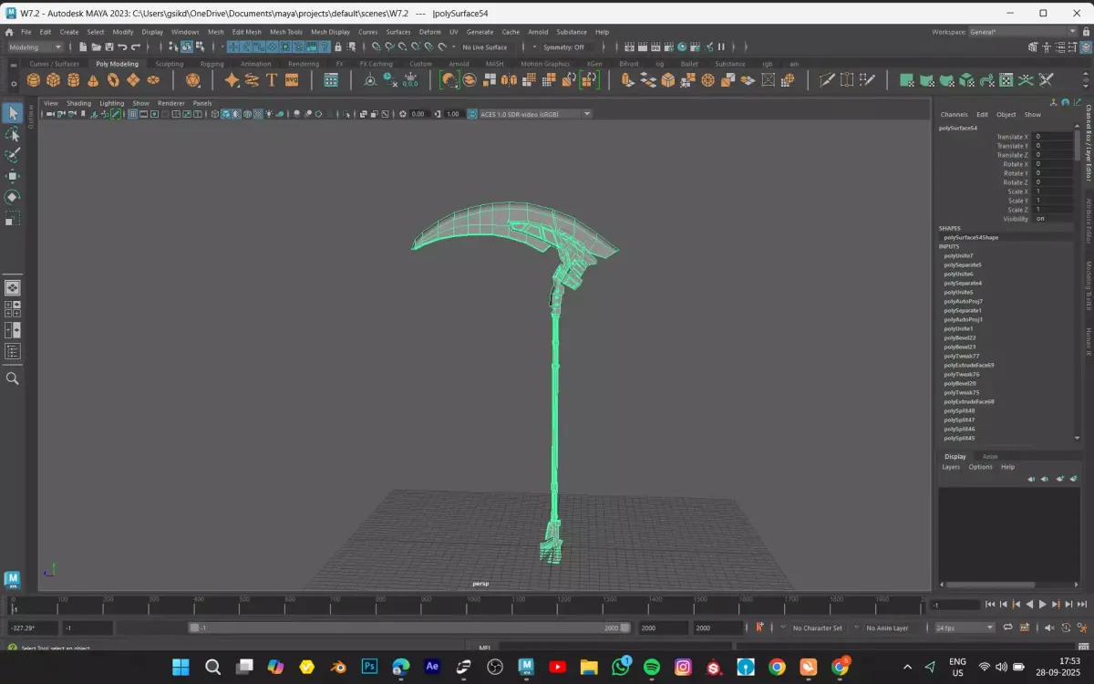Select the polyBevel22 input node
The image size is (1094, 684).
pyautogui.click(x=960, y=337)
